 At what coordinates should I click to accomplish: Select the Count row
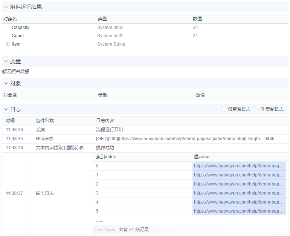coord(18,36)
